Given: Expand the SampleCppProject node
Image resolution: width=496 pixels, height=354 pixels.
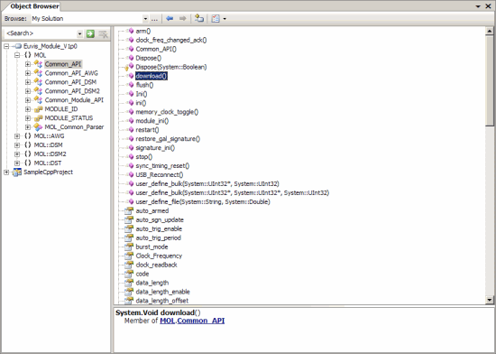Looking at the screenshot, I should 6,172.
